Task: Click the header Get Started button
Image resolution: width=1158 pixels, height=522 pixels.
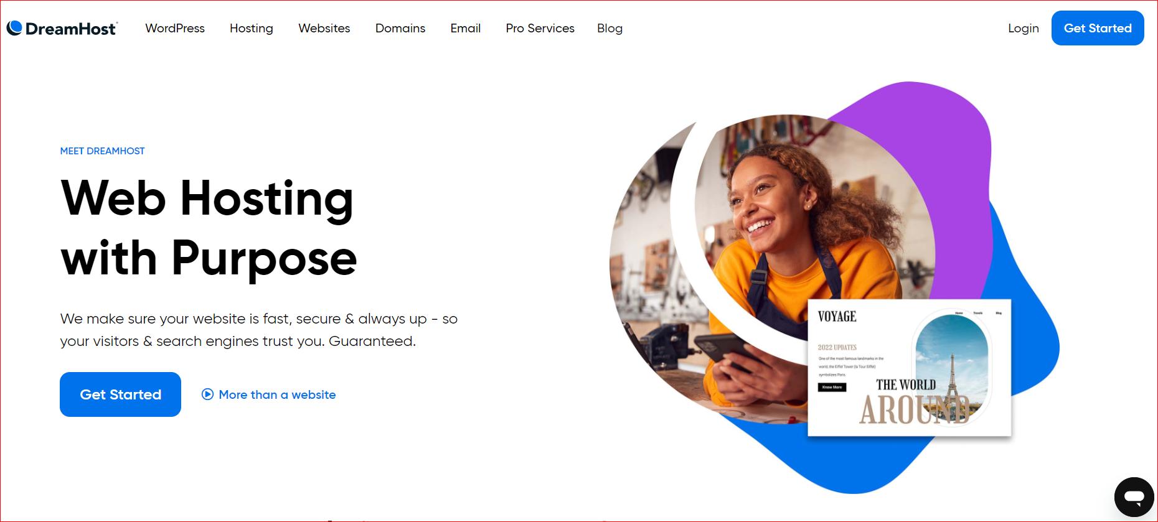Action: (x=1098, y=28)
